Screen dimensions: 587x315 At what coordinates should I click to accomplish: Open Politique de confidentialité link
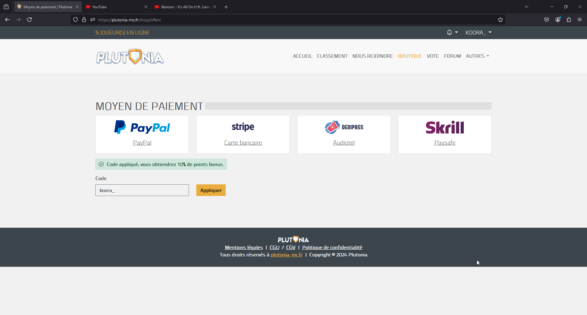332,247
